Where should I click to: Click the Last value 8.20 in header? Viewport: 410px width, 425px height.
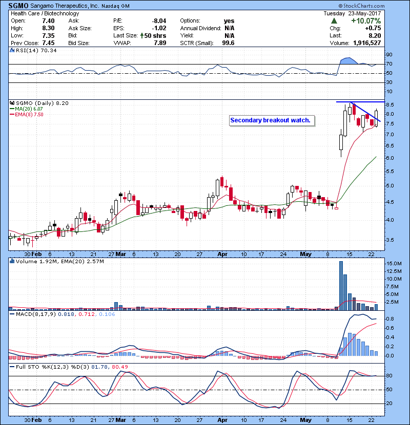click(x=375, y=35)
